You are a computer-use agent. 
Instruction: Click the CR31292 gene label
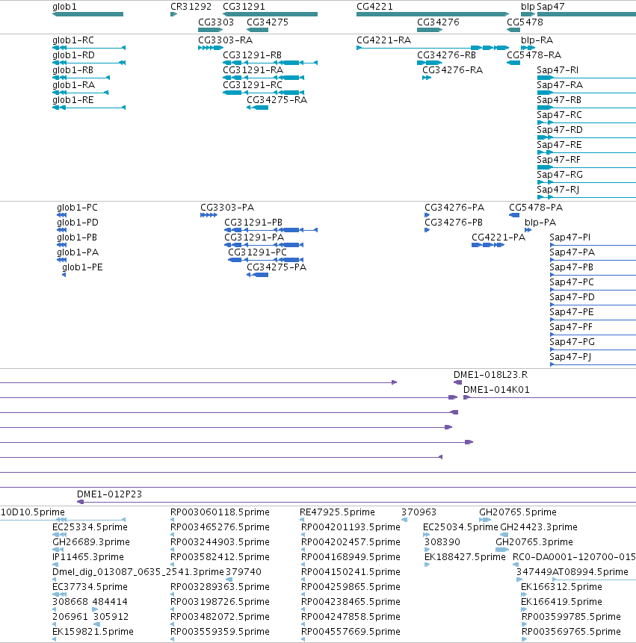[191, 7]
